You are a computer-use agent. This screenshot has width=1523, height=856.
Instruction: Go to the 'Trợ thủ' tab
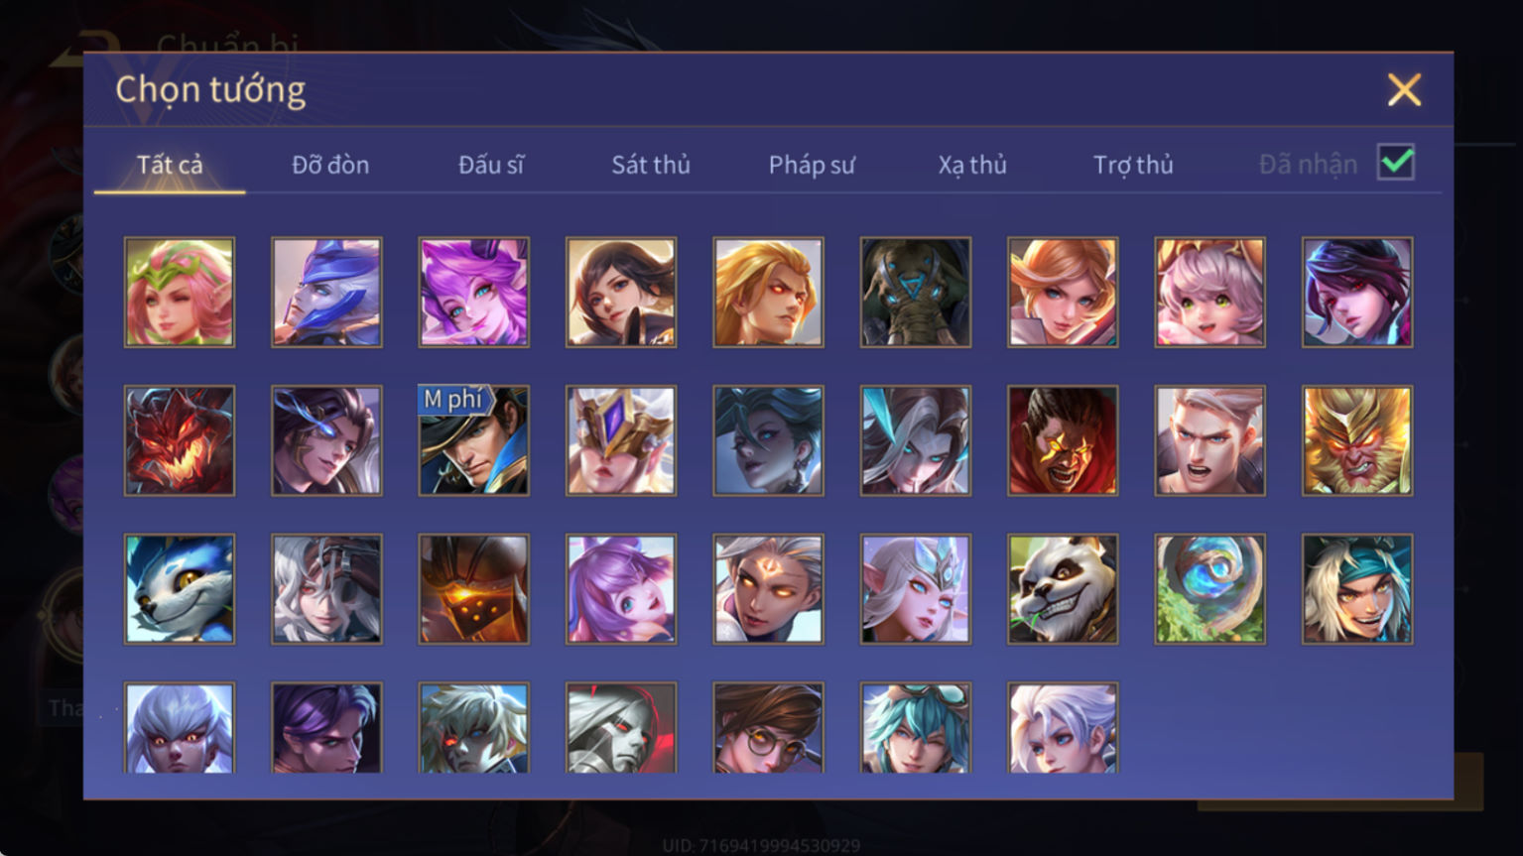tap(1133, 165)
